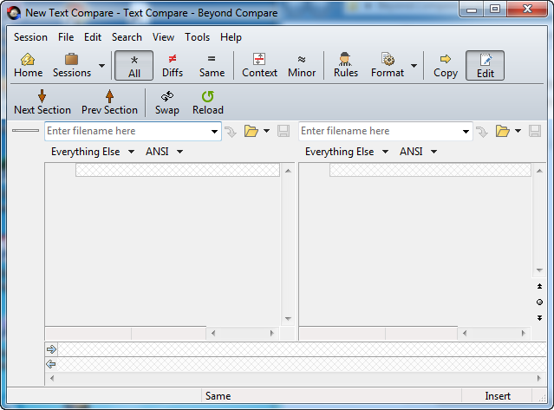This screenshot has height=410, width=554.
Task: Click right pane horizontal scroll left arrow
Action: (465, 333)
